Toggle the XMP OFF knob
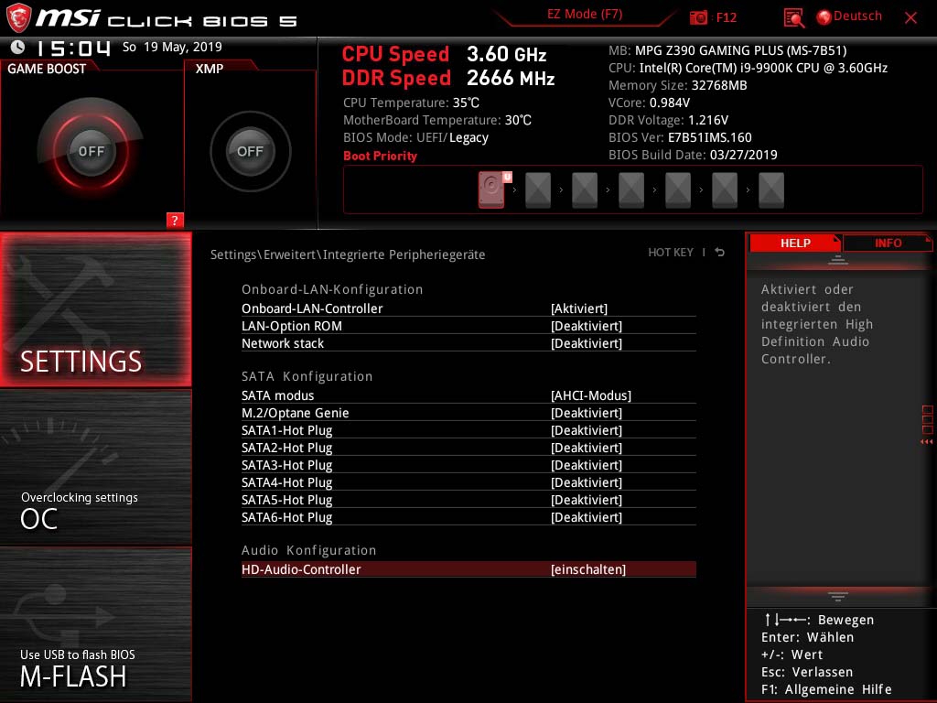This screenshot has width=937, height=703. (x=250, y=151)
